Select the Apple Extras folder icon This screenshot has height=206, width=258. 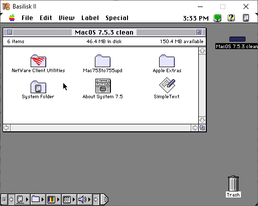pos(167,61)
